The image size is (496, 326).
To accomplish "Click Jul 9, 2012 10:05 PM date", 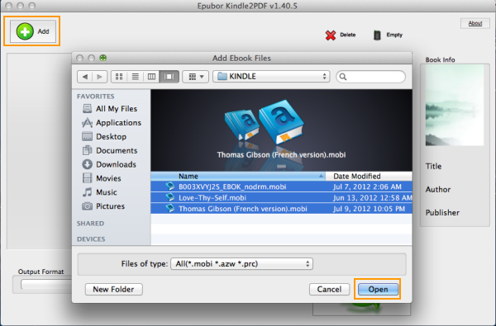I will click(x=369, y=209).
